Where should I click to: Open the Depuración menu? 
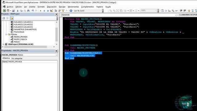coord(52,7)
